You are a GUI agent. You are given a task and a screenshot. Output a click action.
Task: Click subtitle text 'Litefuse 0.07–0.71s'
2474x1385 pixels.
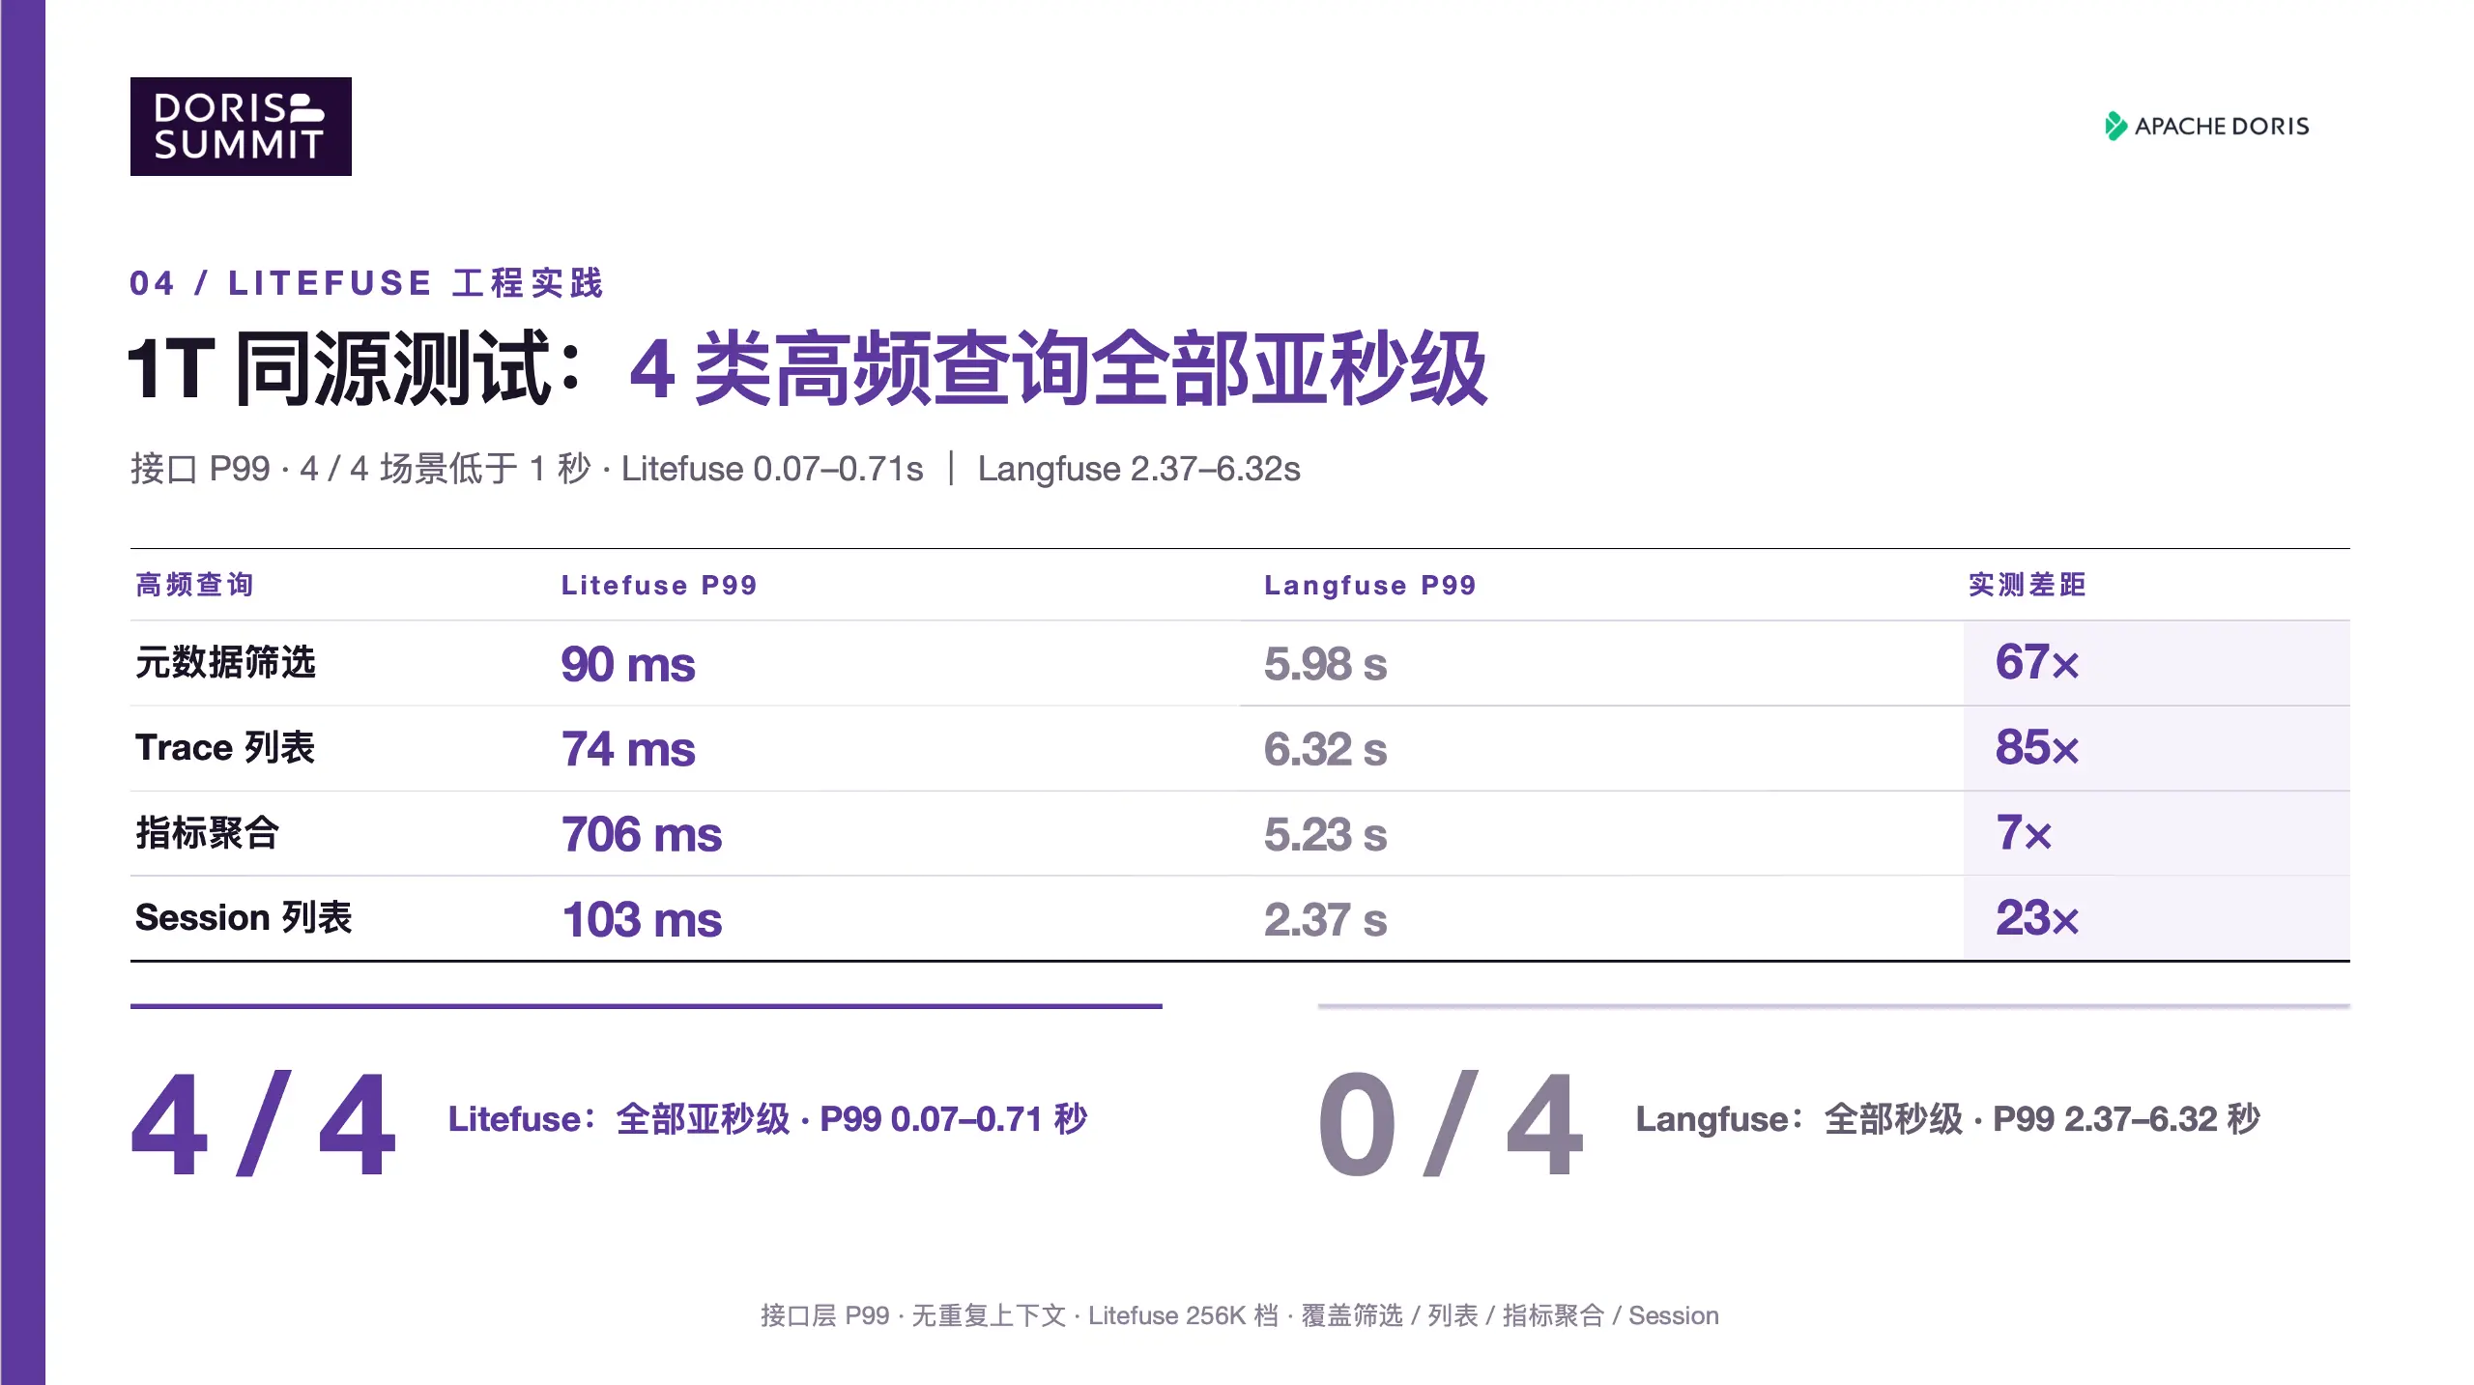point(772,469)
